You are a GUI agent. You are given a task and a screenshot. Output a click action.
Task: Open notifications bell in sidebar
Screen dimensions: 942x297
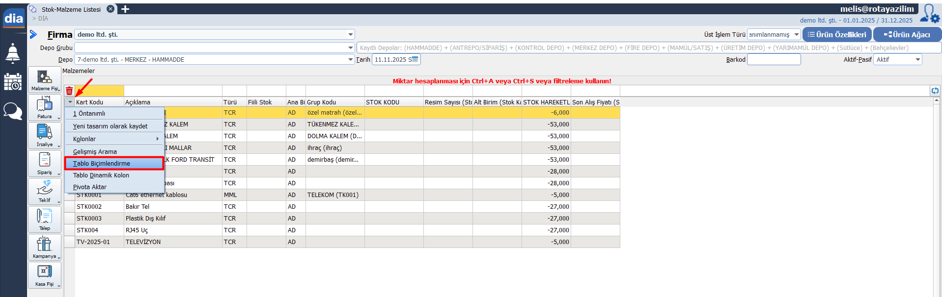(x=13, y=53)
